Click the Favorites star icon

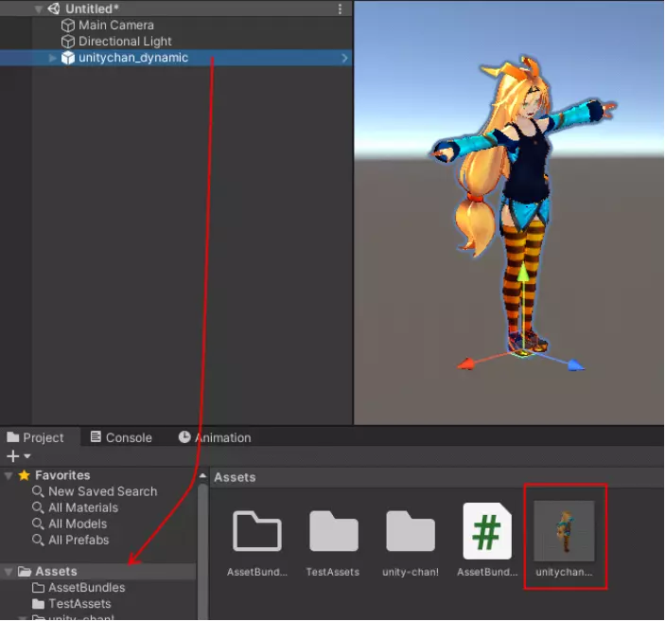coord(25,475)
